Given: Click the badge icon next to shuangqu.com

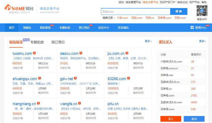Looking at the screenshot, I should coord(40,78).
